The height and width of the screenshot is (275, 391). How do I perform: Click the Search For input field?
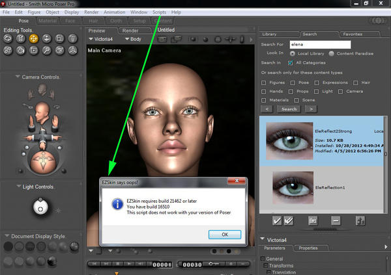point(320,45)
